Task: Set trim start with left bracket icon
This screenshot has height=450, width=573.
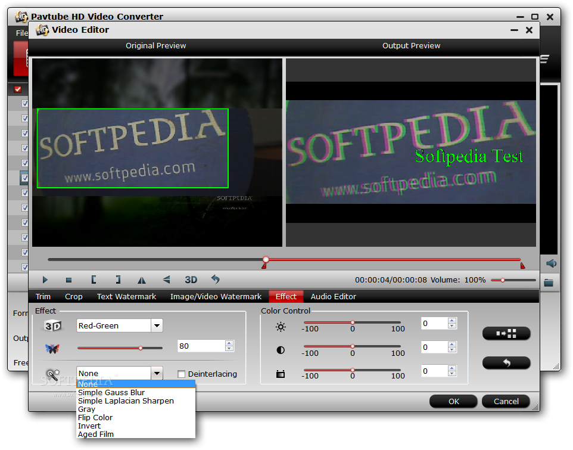Action: pyautogui.click(x=94, y=280)
